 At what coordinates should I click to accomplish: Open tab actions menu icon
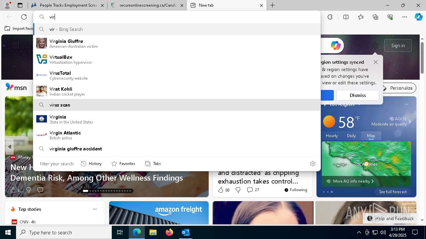(20, 5)
